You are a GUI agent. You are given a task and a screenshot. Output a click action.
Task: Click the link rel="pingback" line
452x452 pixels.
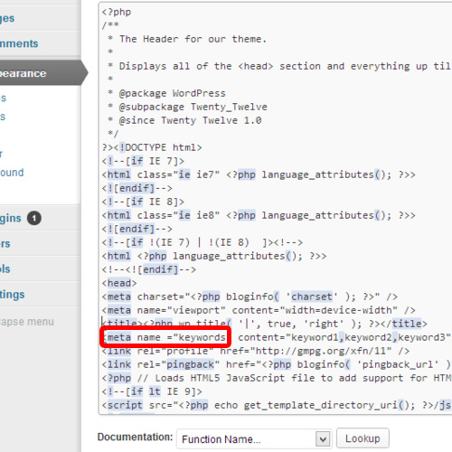tap(277, 364)
